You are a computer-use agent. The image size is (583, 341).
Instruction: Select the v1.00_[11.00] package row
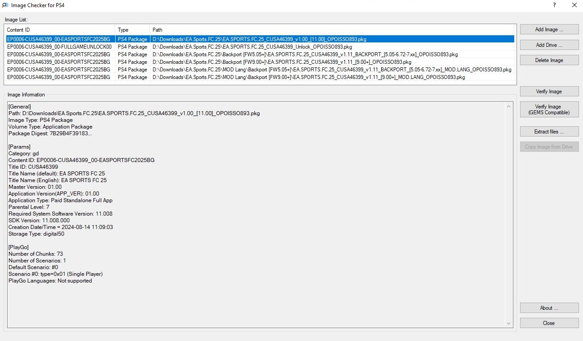[259, 39]
